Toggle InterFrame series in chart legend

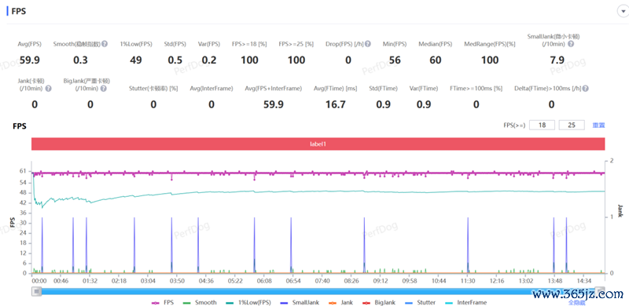click(465, 302)
